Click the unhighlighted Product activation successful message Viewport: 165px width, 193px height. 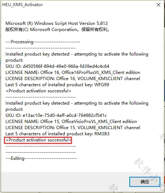38,91
